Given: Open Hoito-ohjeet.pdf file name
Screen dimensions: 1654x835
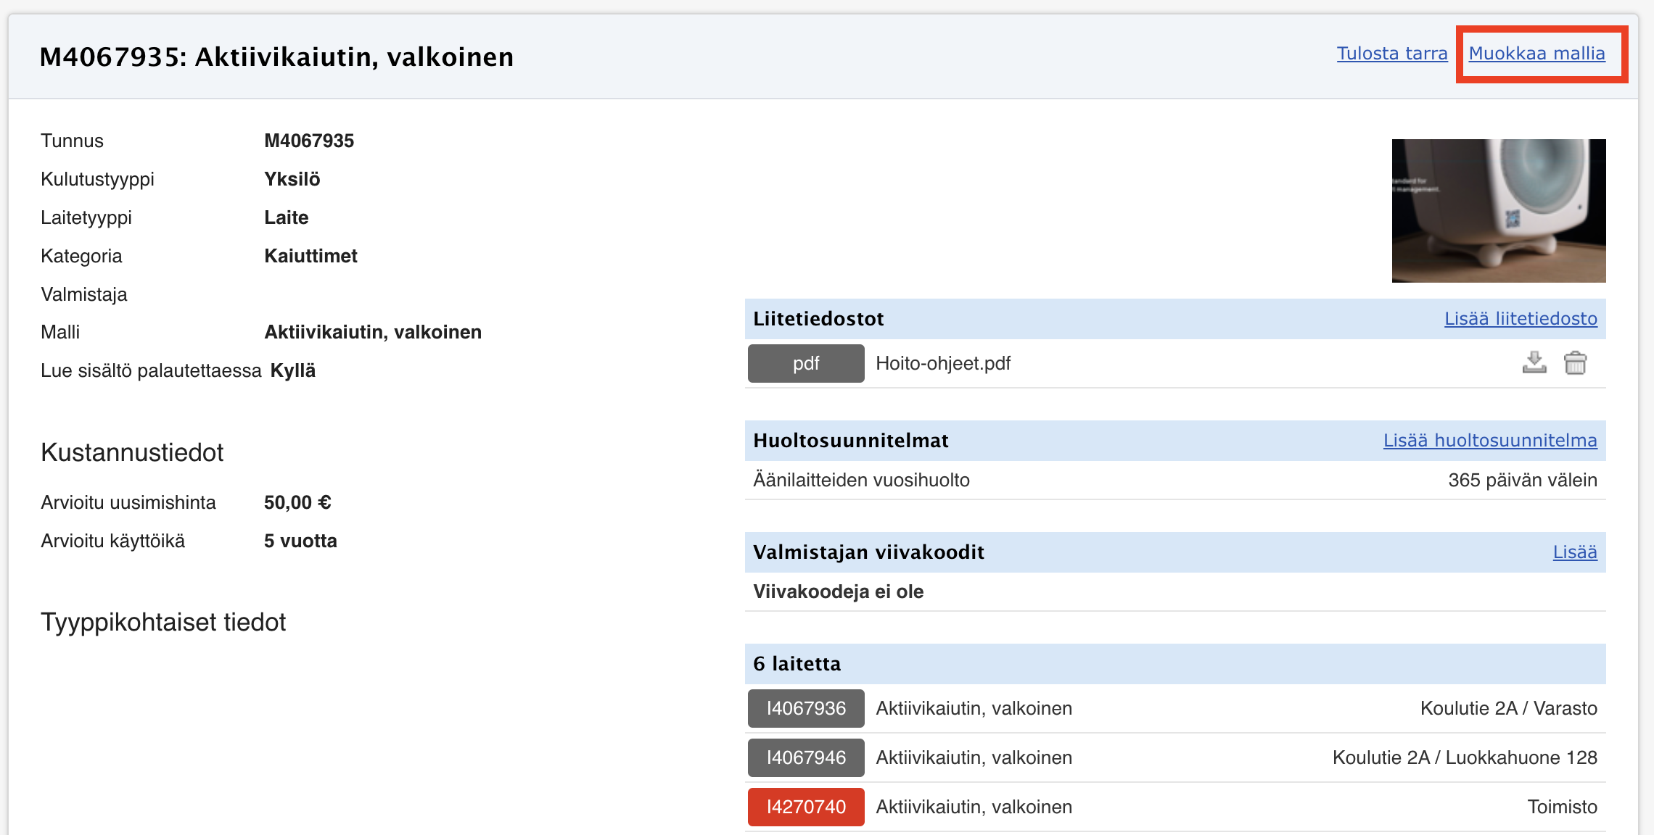Looking at the screenshot, I should tap(942, 363).
